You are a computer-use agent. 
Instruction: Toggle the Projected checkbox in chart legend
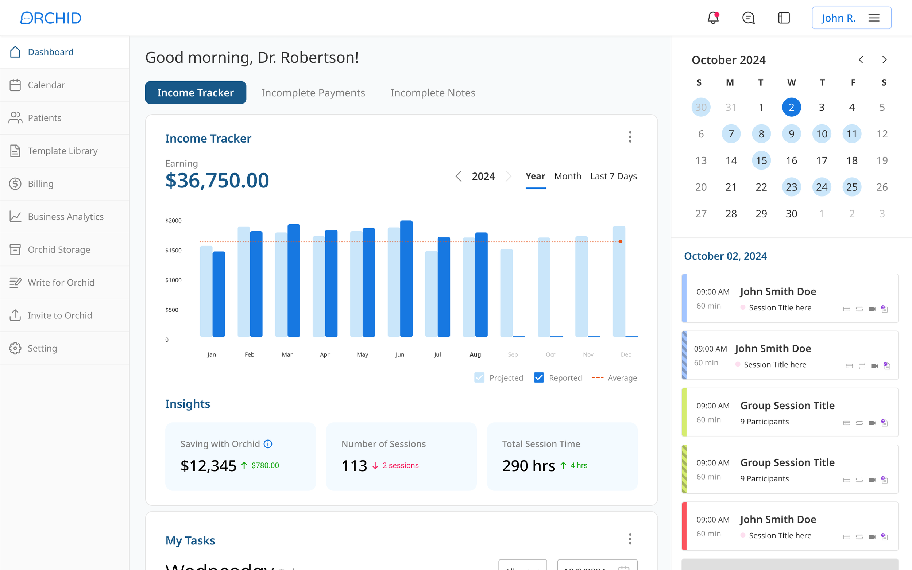[479, 377]
